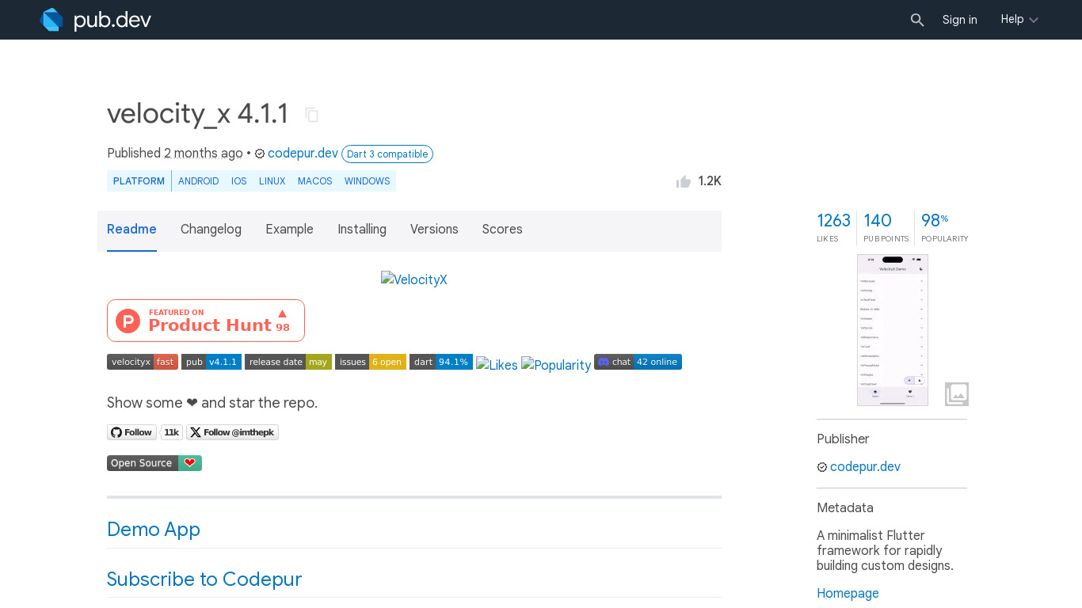Image resolution: width=1082 pixels, height=608 pixels.
Task: Select the MACOS platform tag
Action: coord(314,181)
